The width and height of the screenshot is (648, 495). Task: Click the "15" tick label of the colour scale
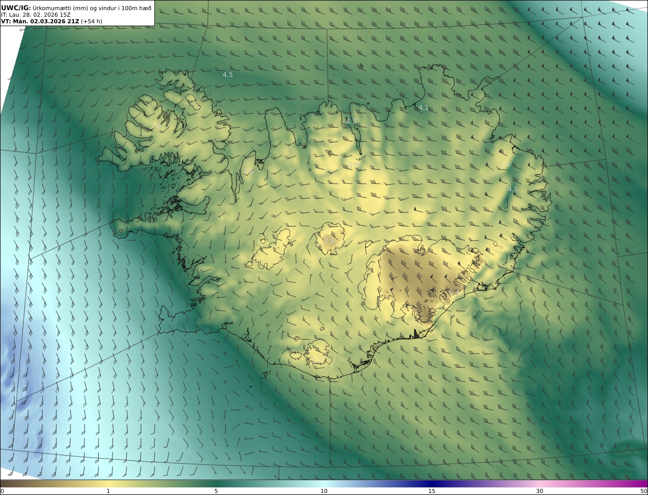click(x=432, y=491)
